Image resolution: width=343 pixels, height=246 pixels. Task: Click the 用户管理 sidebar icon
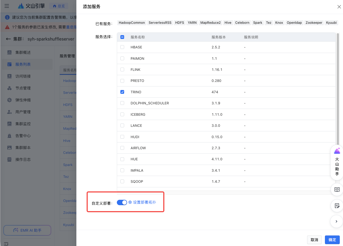[9, 112]
